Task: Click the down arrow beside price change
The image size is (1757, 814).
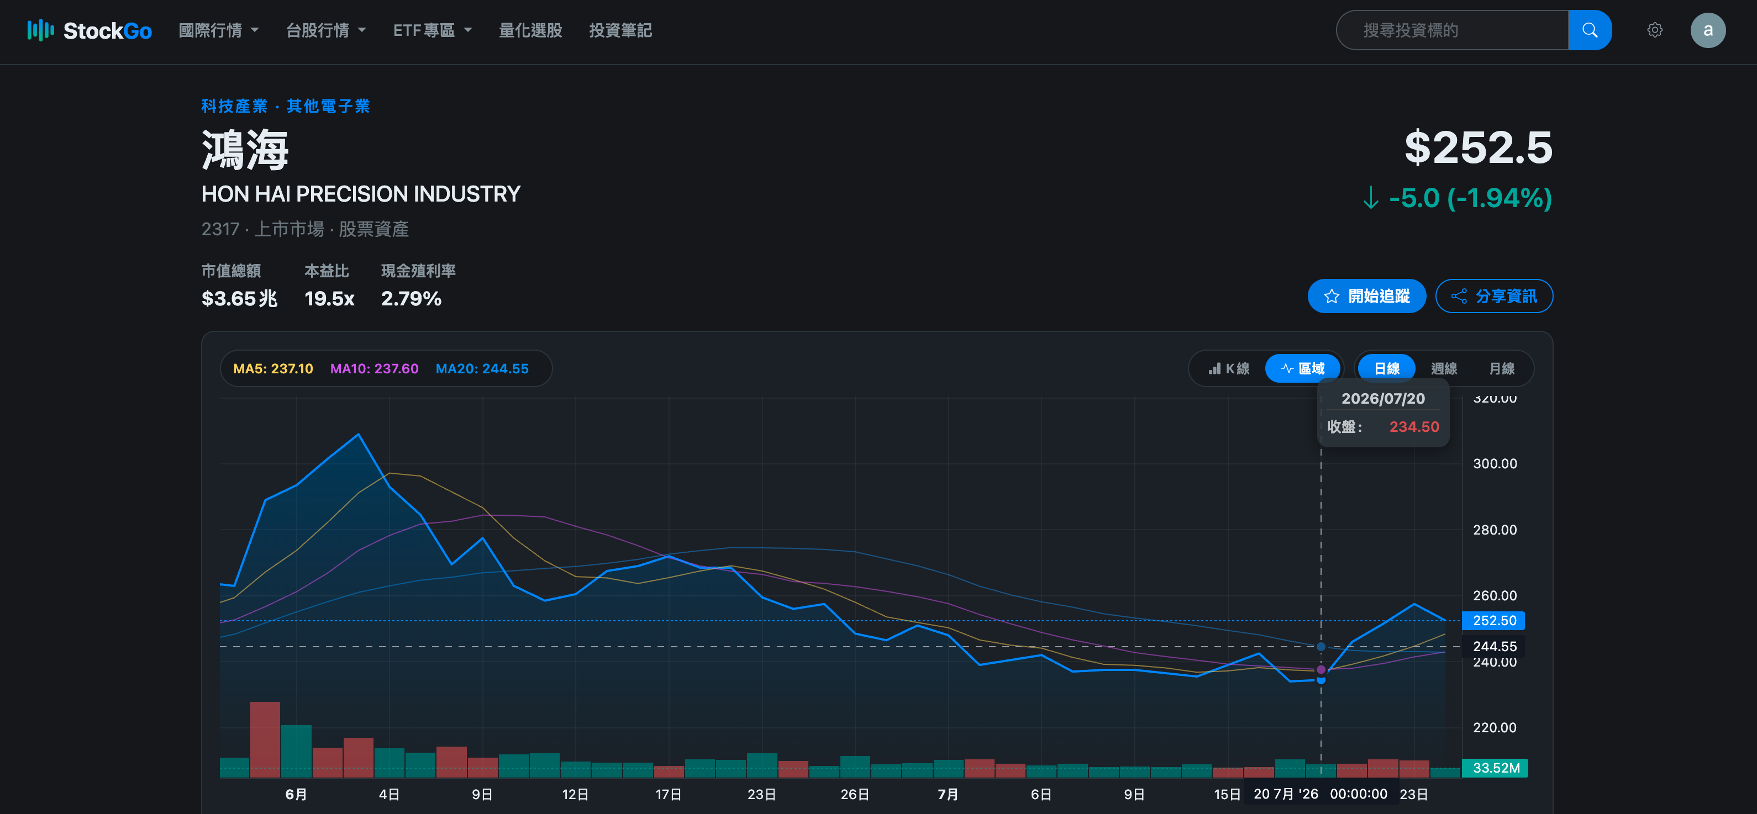Action: [1370, 198]
